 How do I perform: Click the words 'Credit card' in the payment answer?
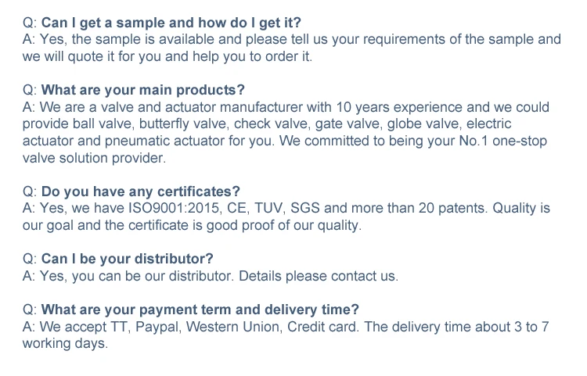pos(323,327)
